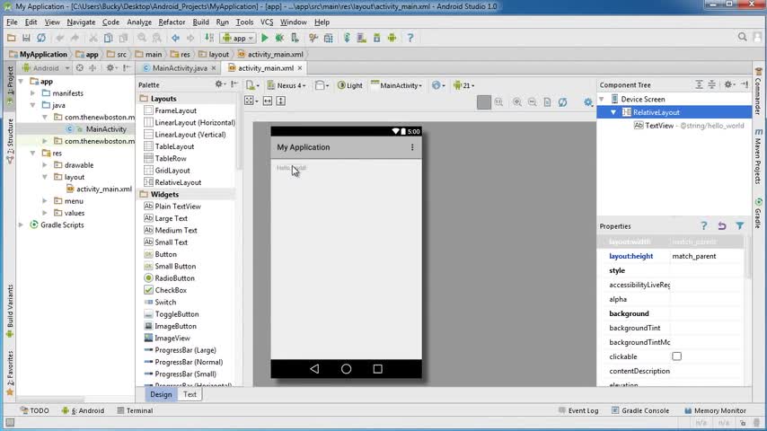Click the Sync/refresh icon in main toolbar
The width and height of the screenshot is (767, 431).
(x=41, y=38)
